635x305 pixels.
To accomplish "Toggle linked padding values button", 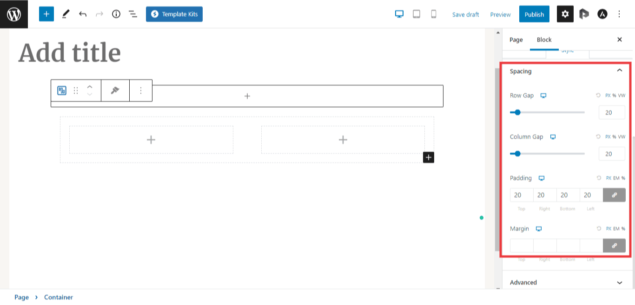I will tap(614, 195).
